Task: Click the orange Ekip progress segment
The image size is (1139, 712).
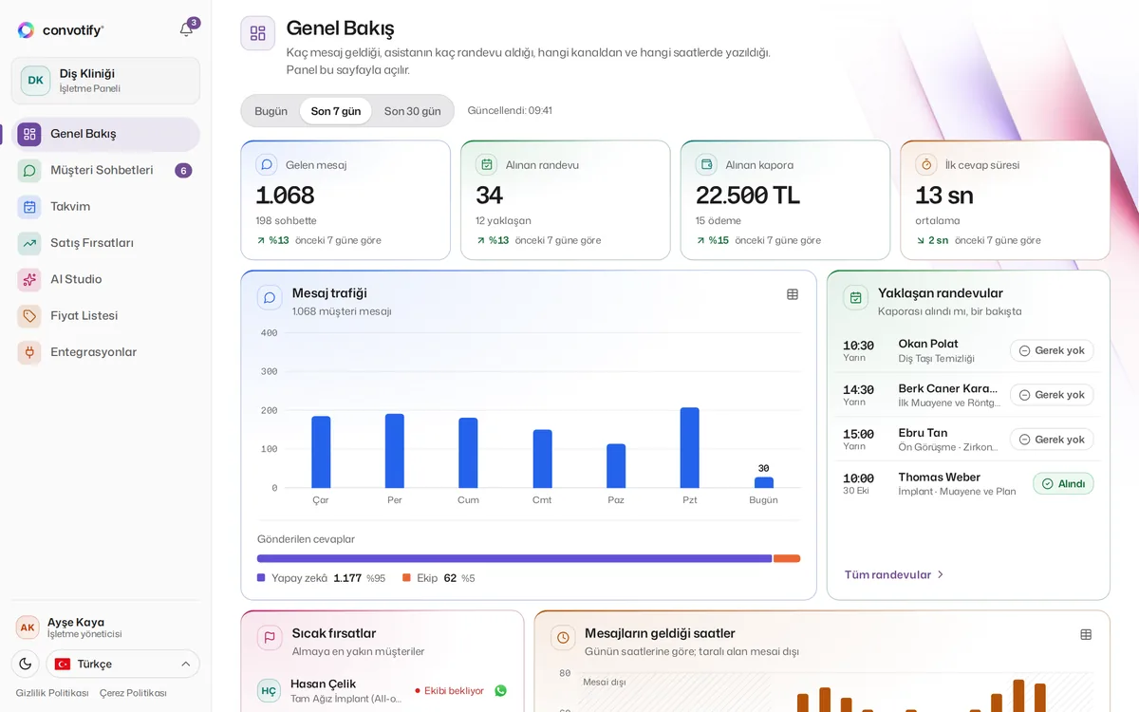Action: coord(787,558)
